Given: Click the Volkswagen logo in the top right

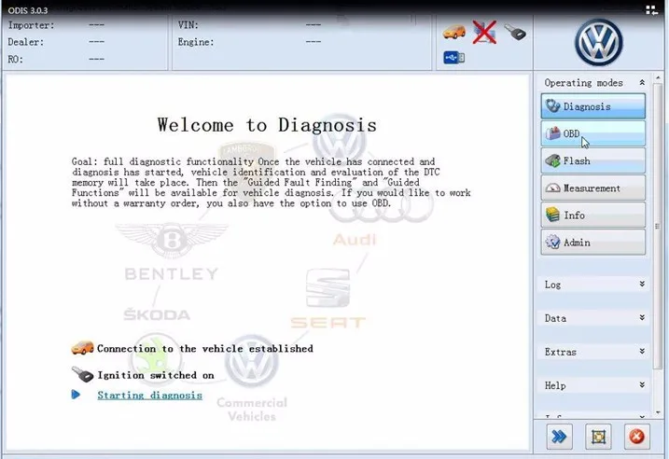Looking at the screenshot, I should click(x=599, y=42).
